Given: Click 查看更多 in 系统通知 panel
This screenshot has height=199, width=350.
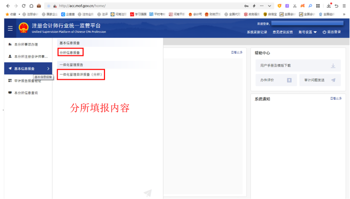Looking at the screenshot, I should tap(336, 98).
